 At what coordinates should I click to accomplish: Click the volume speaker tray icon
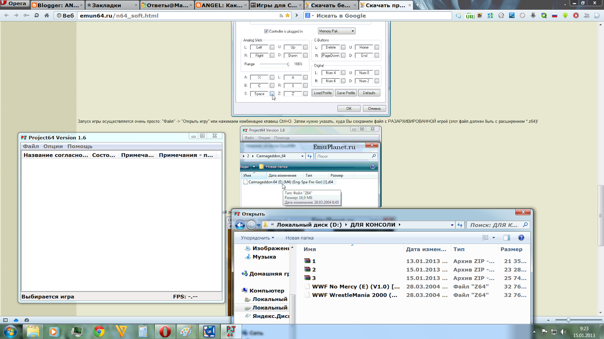[x=563, y=332]
